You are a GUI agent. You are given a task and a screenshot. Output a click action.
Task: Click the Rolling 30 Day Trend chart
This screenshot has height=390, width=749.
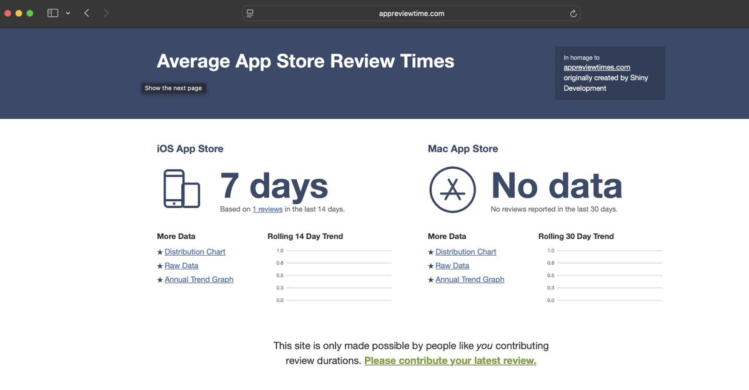pos(604,275)
